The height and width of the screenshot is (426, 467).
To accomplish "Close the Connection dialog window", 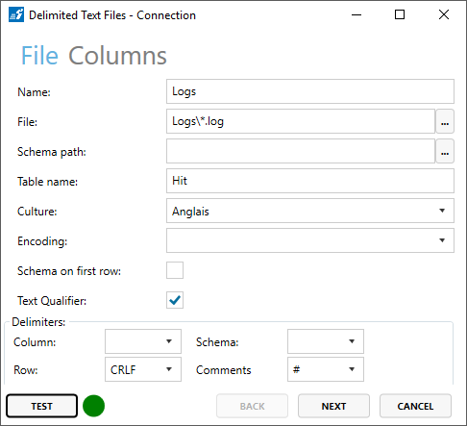I will [x=444, y=14].
